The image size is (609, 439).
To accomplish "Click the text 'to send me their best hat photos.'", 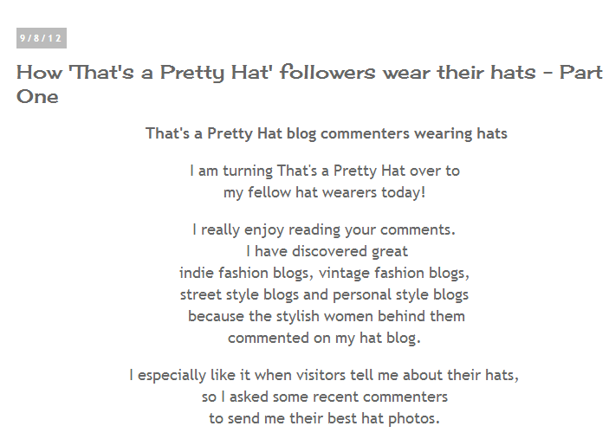I will click(324, 418).
